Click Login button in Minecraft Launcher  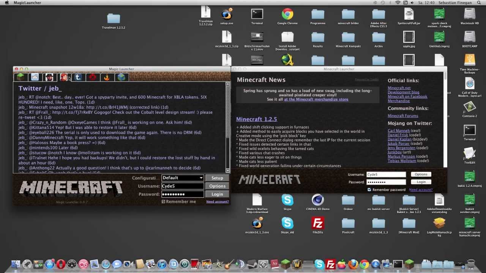pyautogui.click(x=421, y=182)
